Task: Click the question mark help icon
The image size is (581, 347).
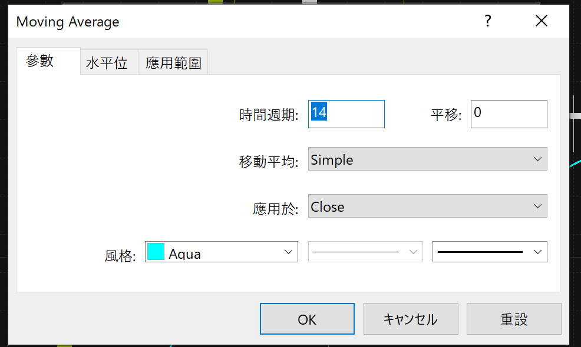Action: tap(488, 21)
